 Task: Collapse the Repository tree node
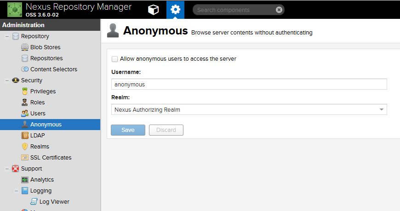click(7, 36)
